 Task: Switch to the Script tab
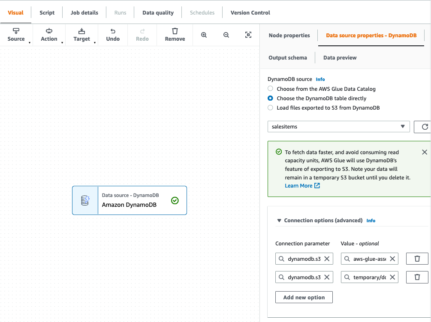coord(47,12)
